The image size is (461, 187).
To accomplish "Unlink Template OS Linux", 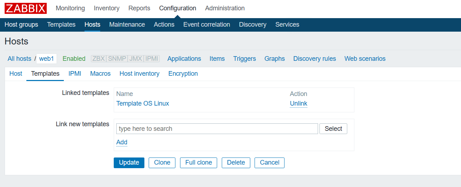I will (x=299, y=103).
